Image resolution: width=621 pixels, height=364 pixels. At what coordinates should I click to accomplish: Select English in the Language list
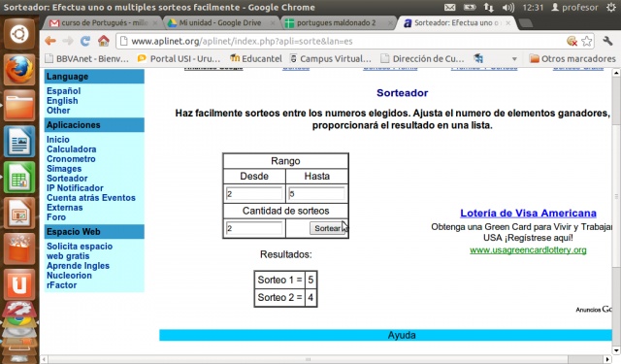pyautogui.click(x=62, y=101)
